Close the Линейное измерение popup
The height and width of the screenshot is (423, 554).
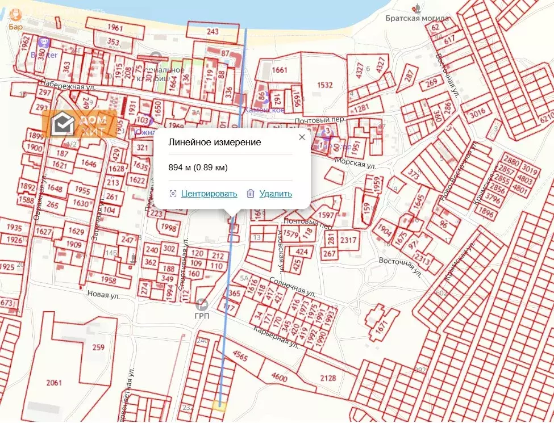(302, 137)
